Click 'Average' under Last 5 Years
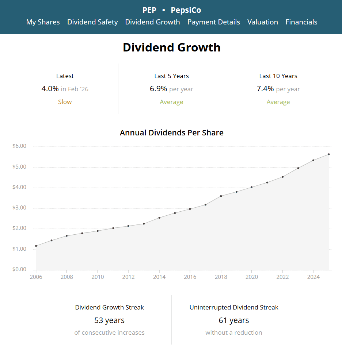This screenshot has height=346, width=342. (171, 102)
